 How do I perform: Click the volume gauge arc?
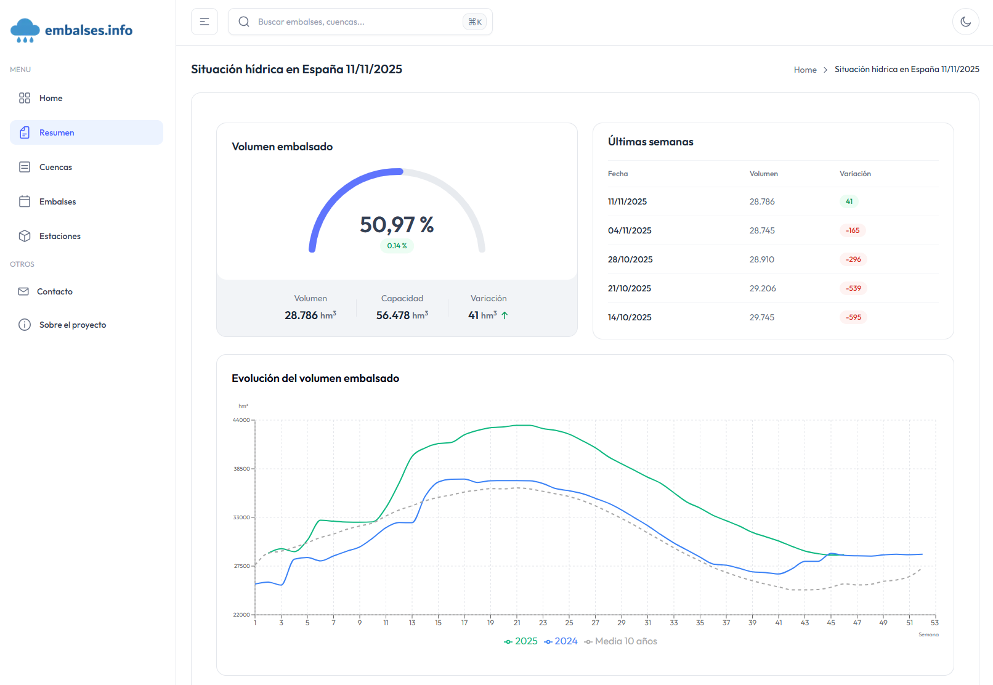click(x=345, y=190)
